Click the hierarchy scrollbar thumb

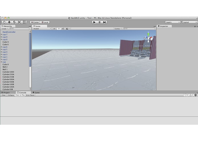[x=30, y=50]
